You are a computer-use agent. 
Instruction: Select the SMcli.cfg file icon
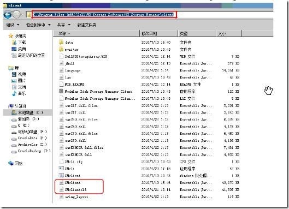coord(61,162)
